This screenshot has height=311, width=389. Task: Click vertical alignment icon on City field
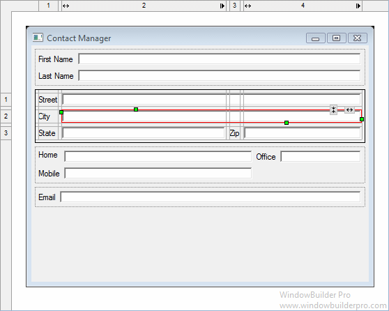coord(333,109)
